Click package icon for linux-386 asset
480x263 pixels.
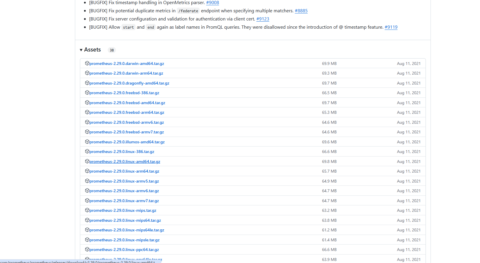tap(87, 151)
